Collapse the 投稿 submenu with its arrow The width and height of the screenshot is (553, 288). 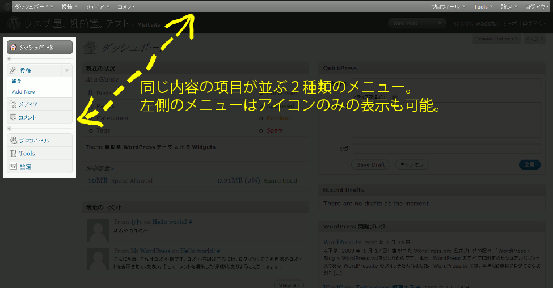pos(67,71)
